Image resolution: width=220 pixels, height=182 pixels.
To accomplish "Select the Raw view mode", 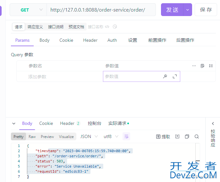I will click(x=32, y=136).
